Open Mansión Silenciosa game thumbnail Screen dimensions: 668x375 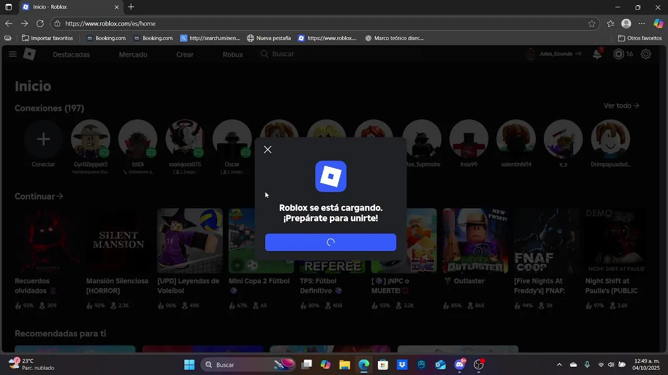(118, 241)
